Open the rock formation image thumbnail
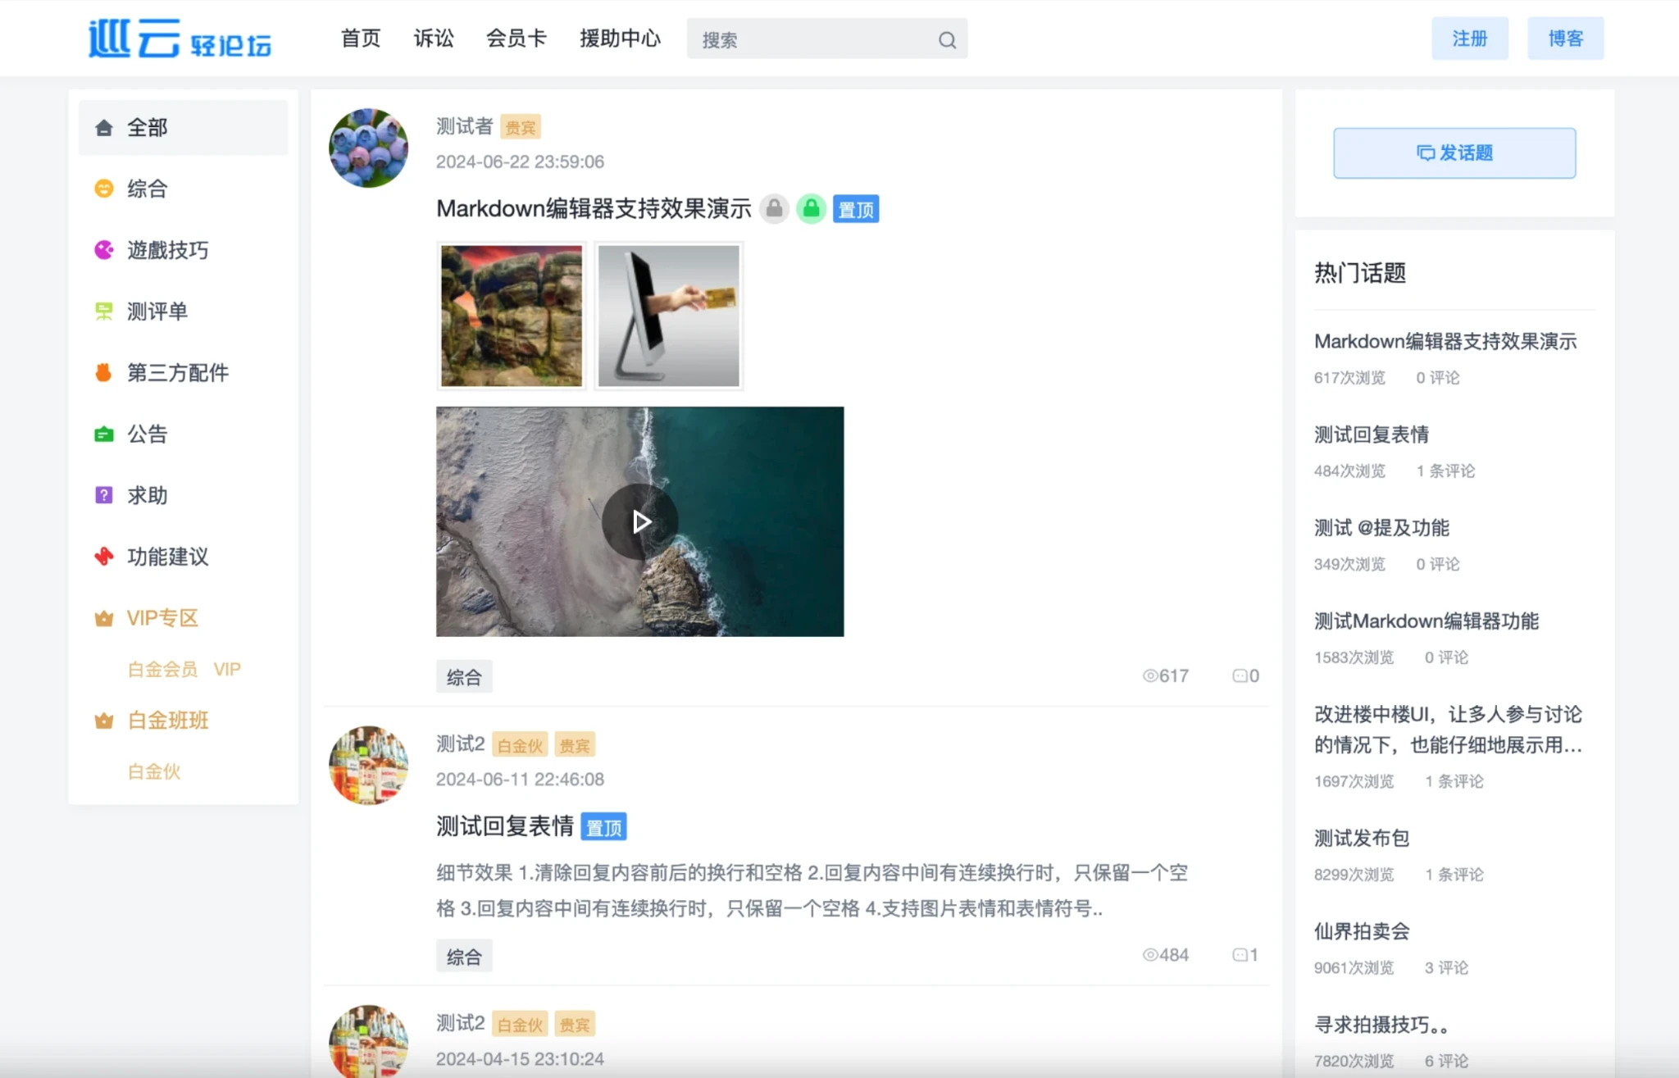Viewport: 1679px width, 1078px height. 512,316
